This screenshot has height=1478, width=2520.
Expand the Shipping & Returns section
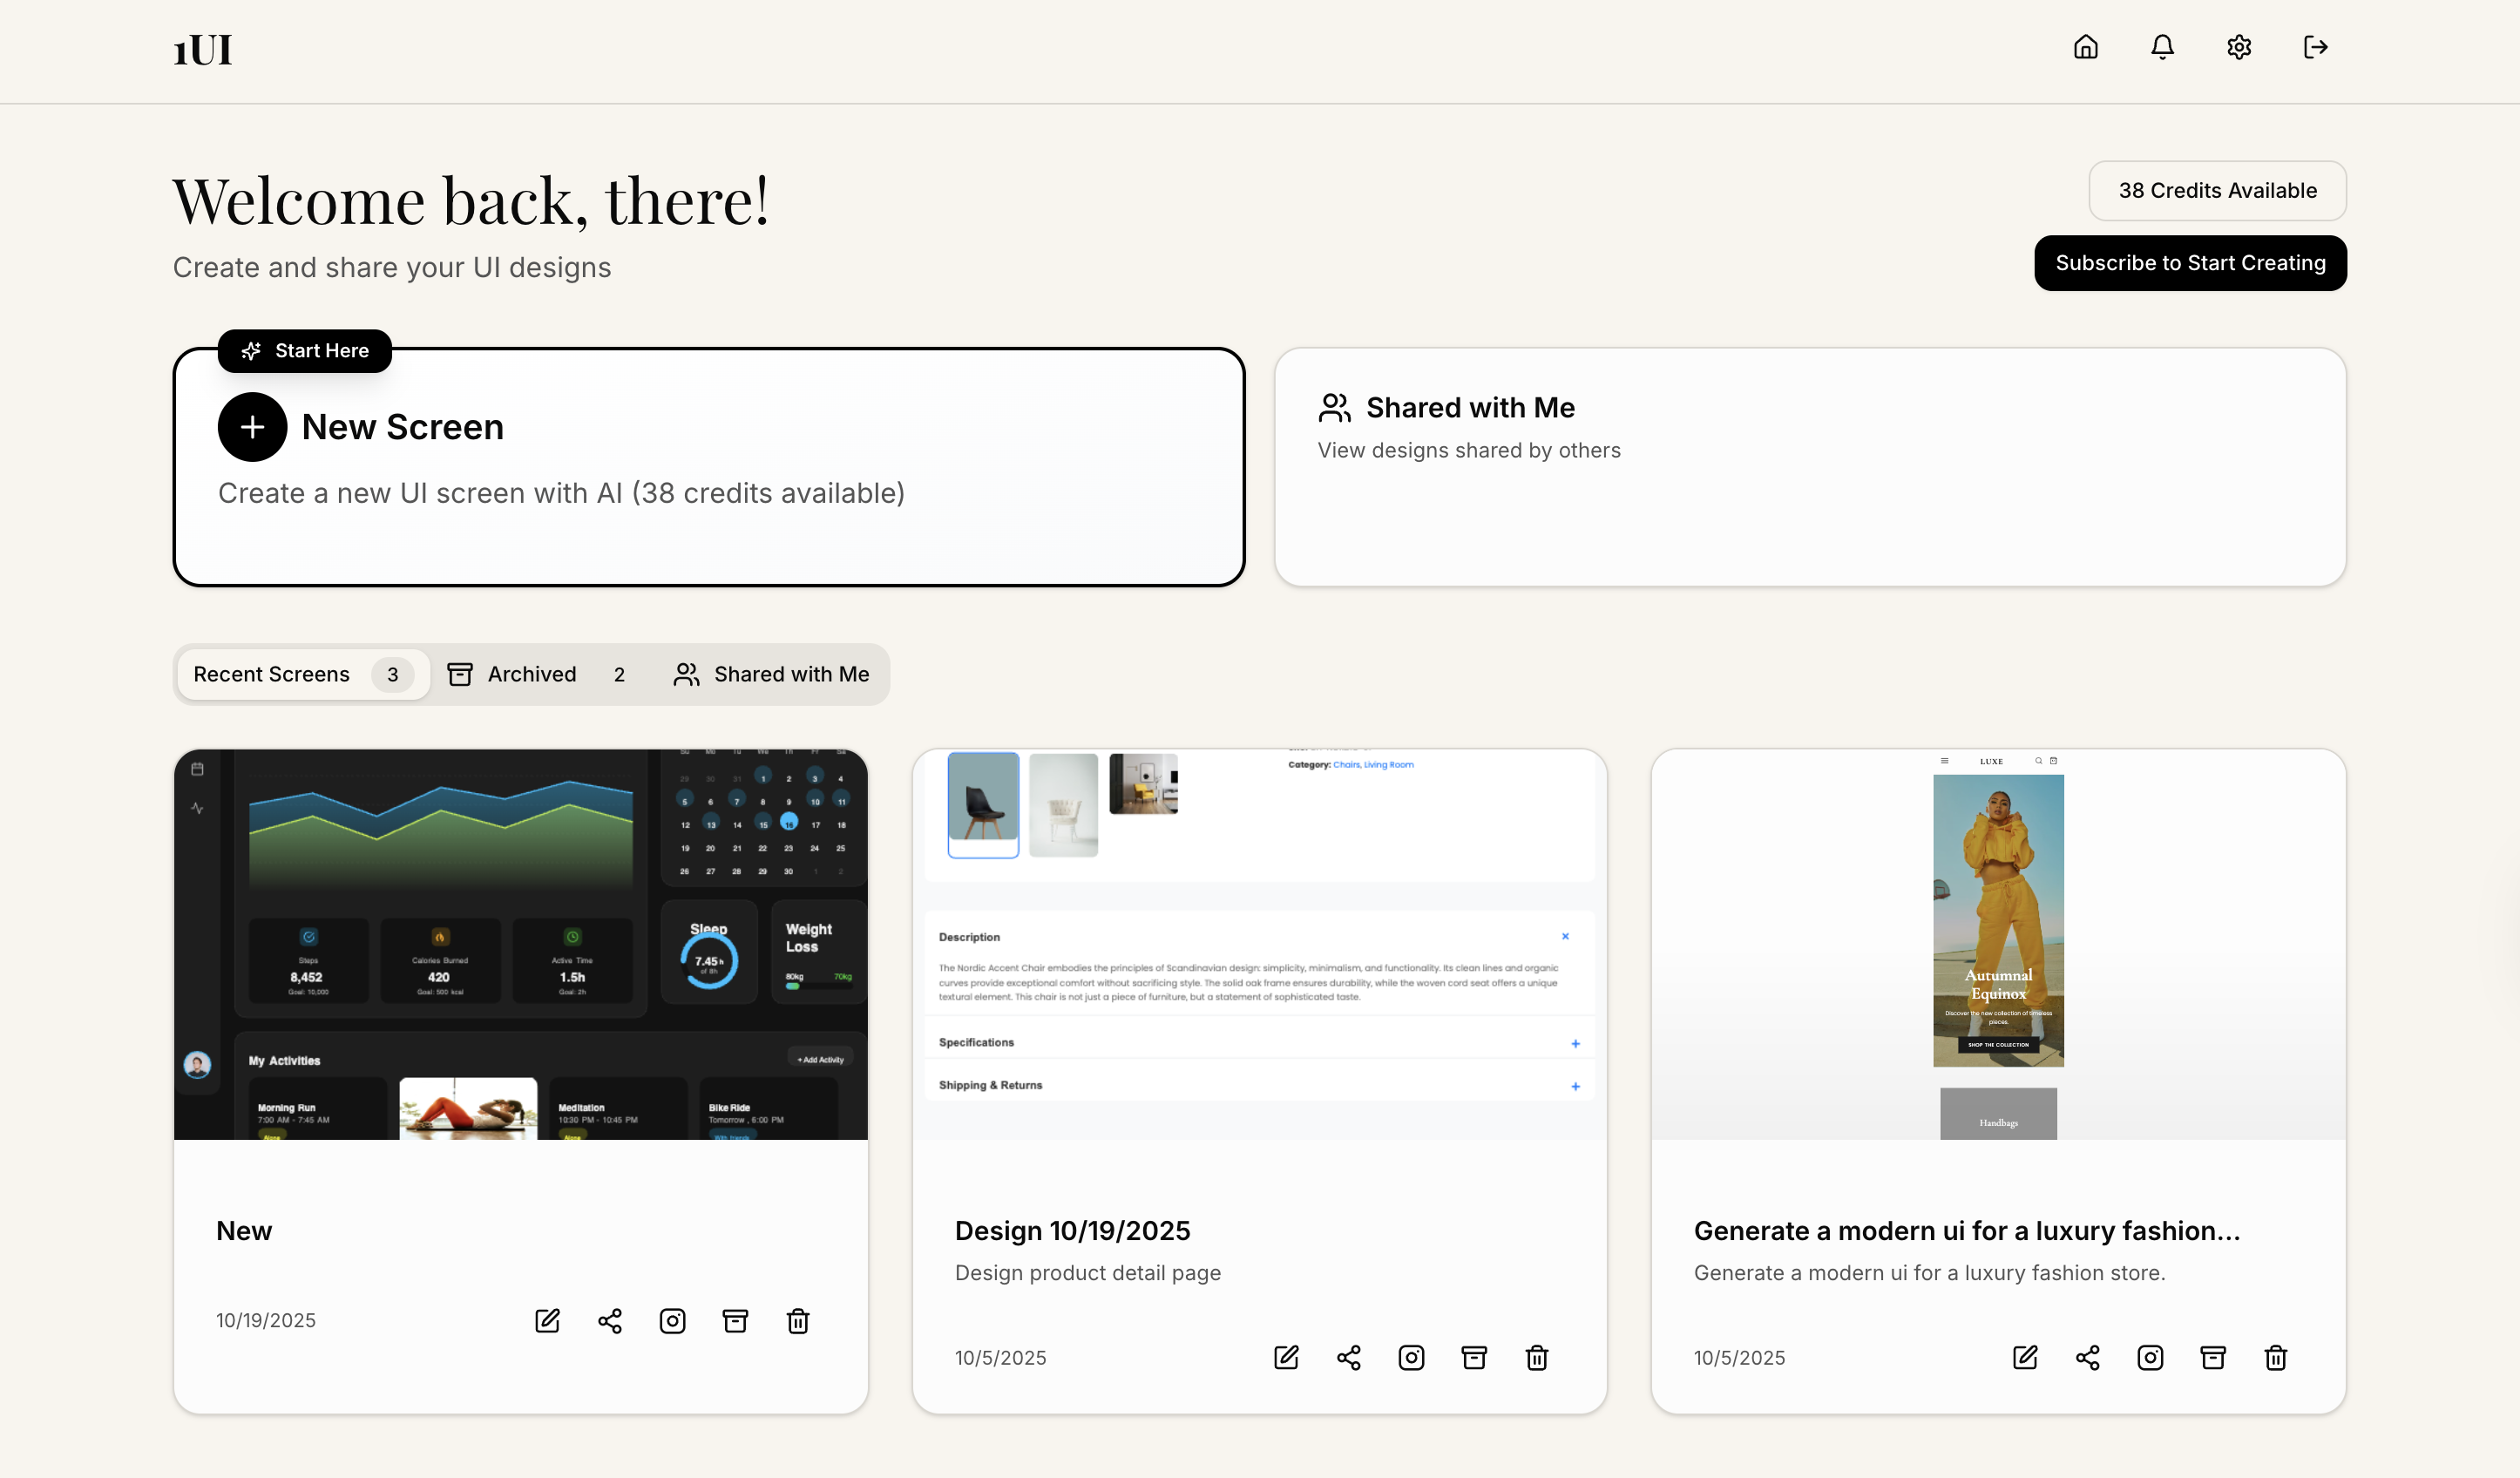click(x=1575, y=1086)
